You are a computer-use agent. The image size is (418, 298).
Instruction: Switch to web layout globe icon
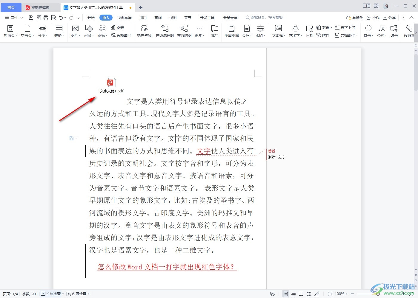309,294
